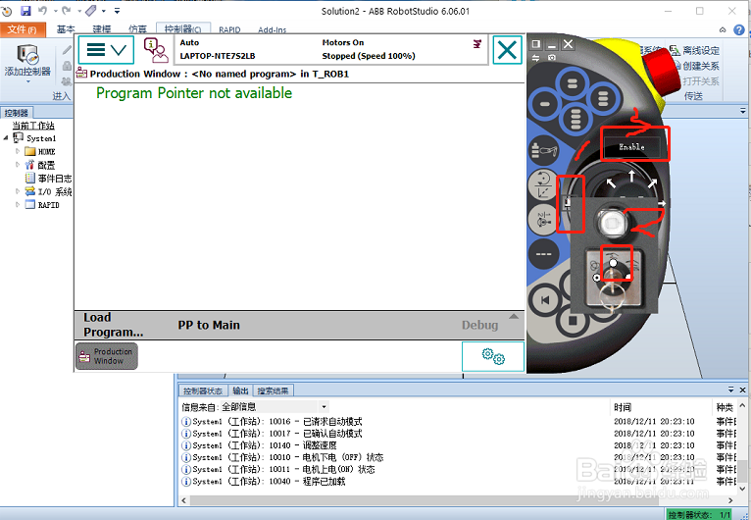Undo the last action
Screen dimensions: 751x520
coord(43,11)
